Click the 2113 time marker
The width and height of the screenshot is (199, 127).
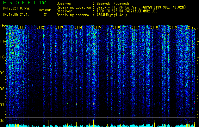[59, 27]
